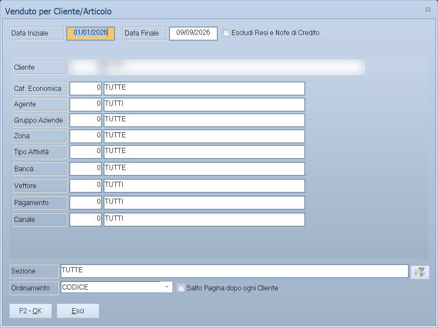Select the Canale description field
Screen dimensions: 438x328
(x=204, y=220)
